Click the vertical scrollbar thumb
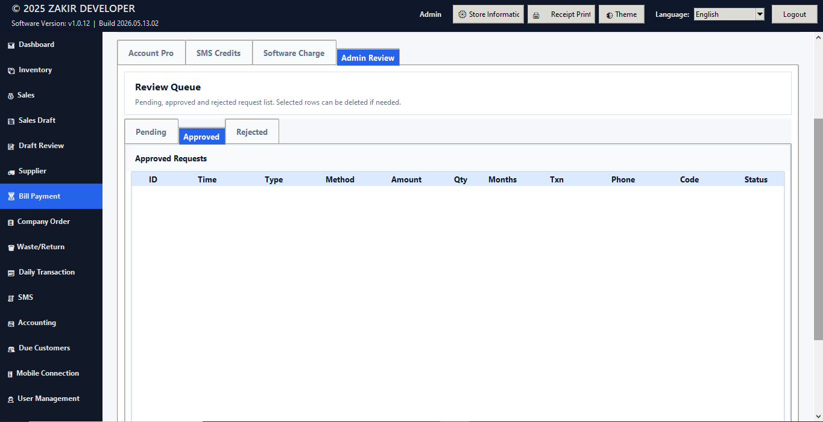The width and height of the screenshot is (823, 422). click(818, 229)
